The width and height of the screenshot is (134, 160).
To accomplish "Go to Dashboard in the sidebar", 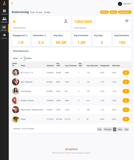I will (x=4, y=12).
